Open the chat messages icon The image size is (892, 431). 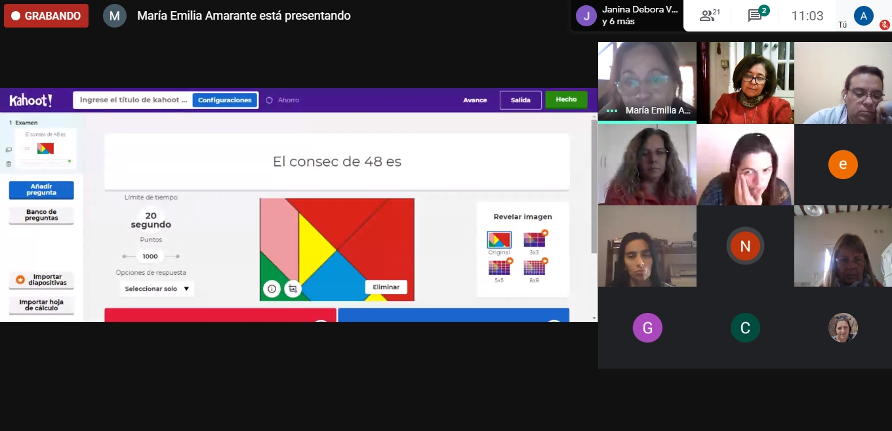(756, 16)
